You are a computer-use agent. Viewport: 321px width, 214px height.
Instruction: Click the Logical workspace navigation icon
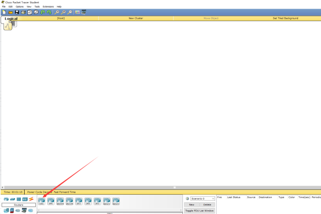8,26
